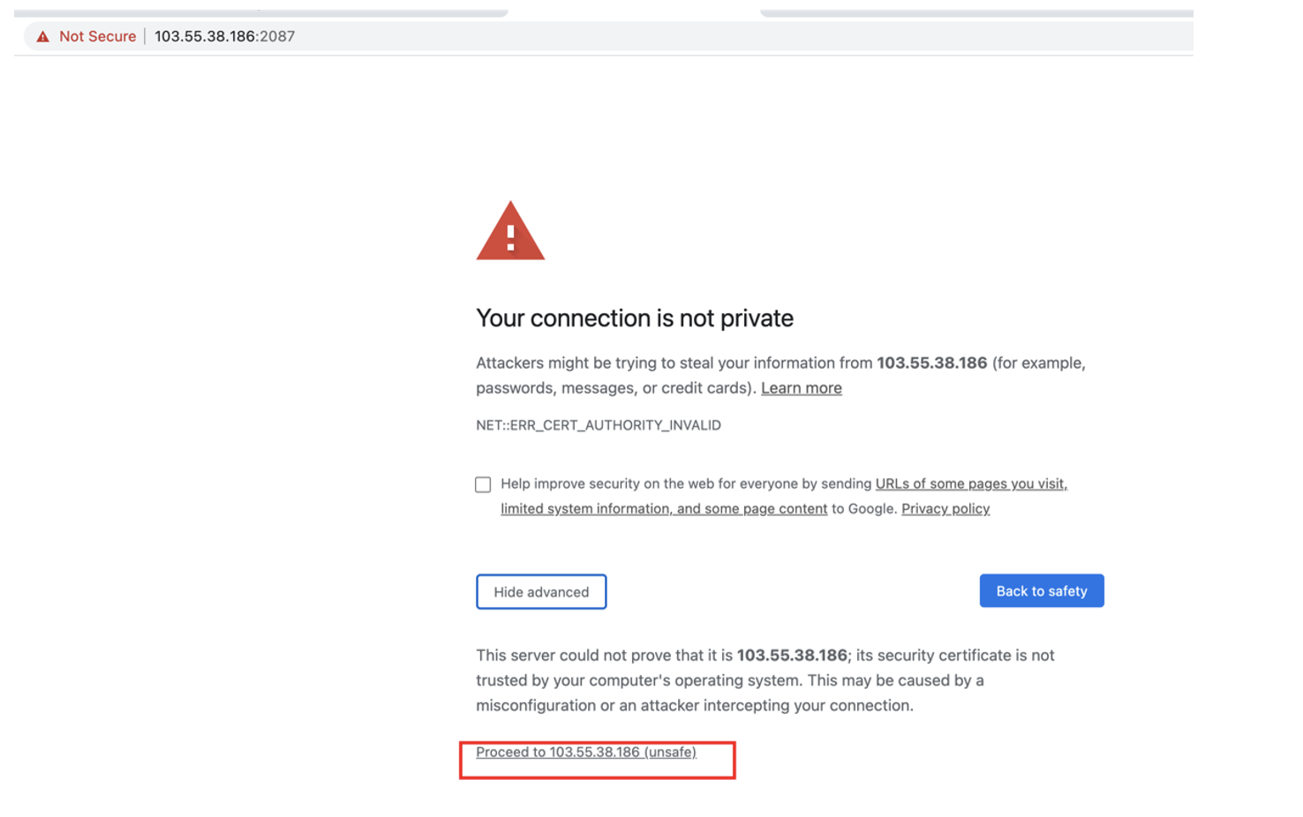Select the Not Secure label text
The height and width of the screenshot is (817, 1303).
pyautogui.click(x=97, y=36)
